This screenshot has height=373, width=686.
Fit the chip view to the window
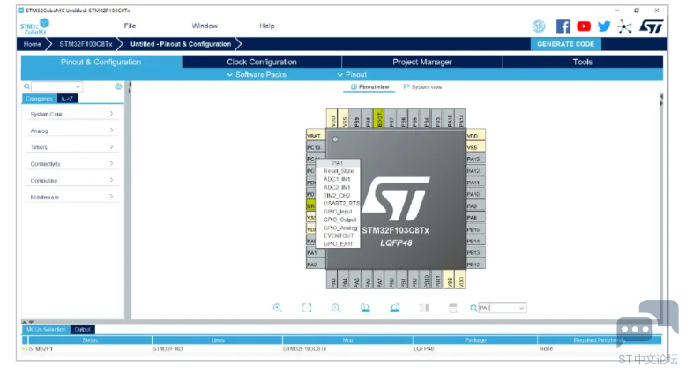click(307, 308)
